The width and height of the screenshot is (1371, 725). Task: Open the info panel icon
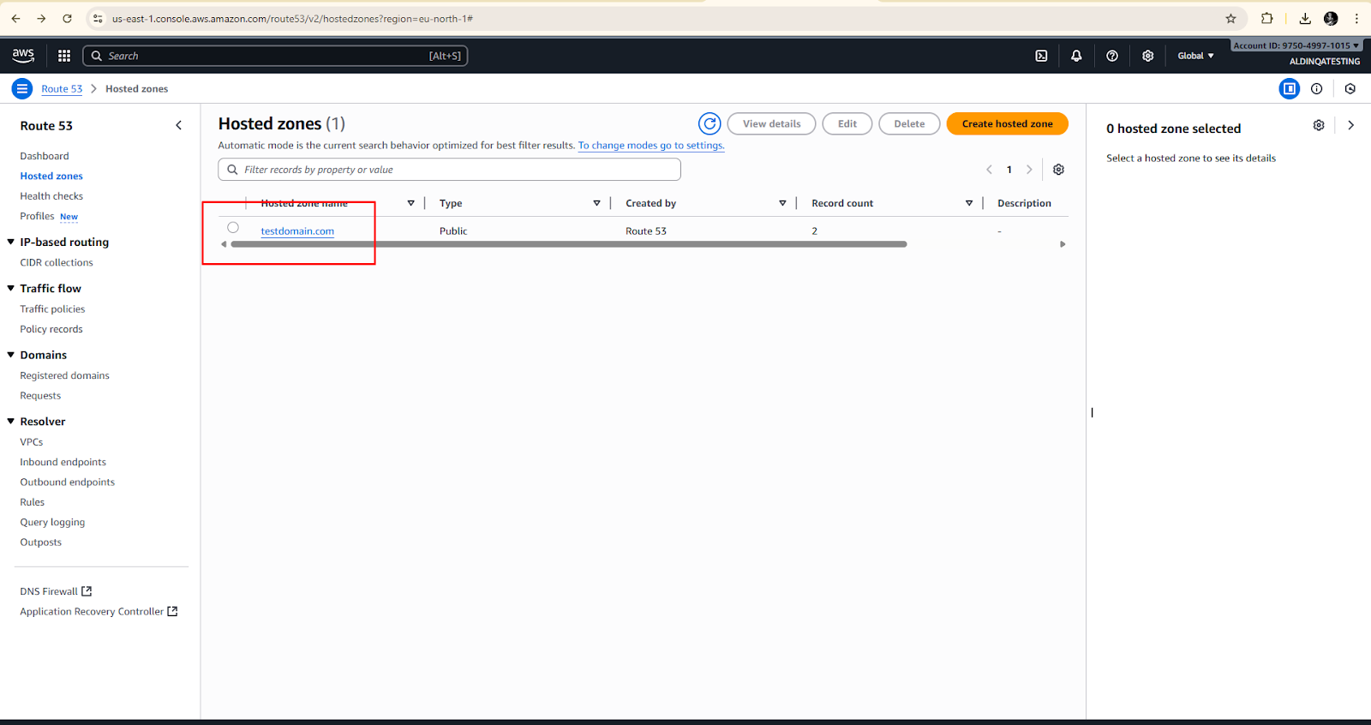tap(1317, 89)
